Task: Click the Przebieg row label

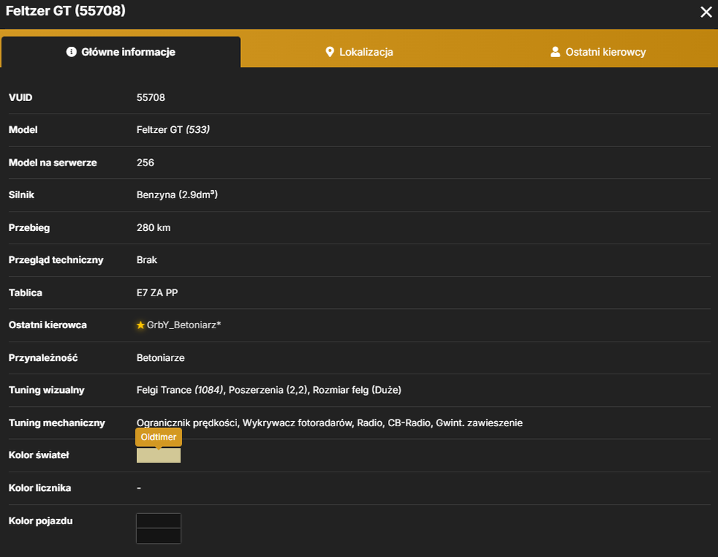Action: point(29,227)
